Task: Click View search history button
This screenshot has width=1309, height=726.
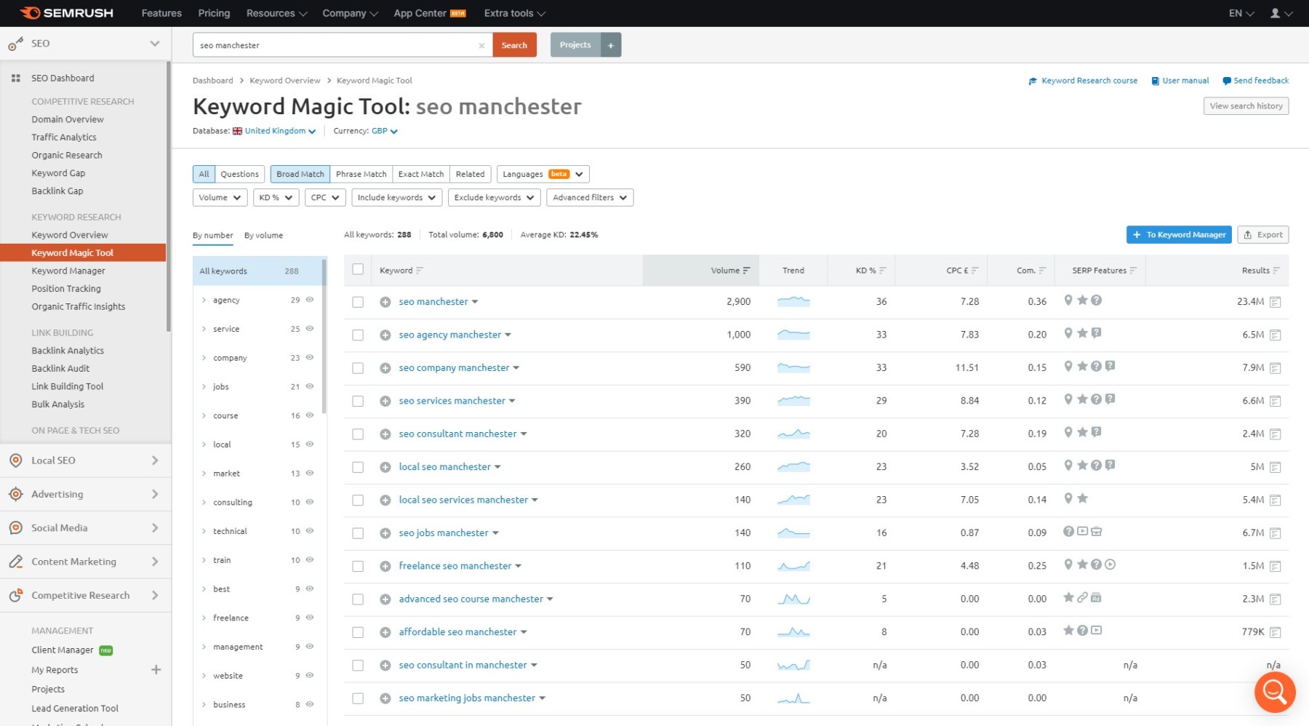Action: (x=1246, y=106)
